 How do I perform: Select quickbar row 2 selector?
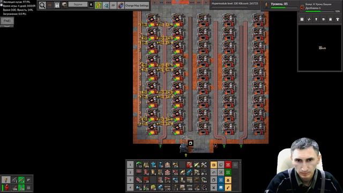(130, 173)
